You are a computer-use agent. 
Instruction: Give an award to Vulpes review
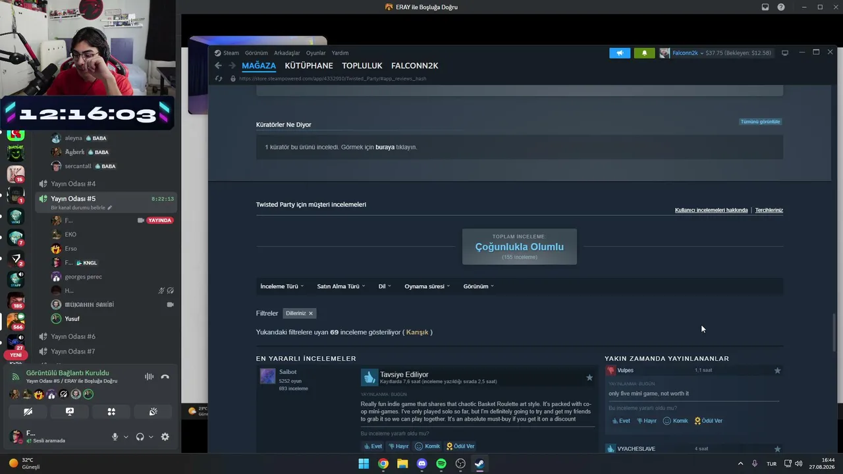click(x=709, y=421)
